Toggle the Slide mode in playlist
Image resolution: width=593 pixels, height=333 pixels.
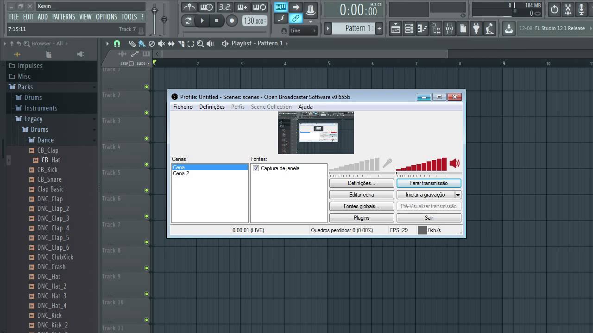pos(148,63)
